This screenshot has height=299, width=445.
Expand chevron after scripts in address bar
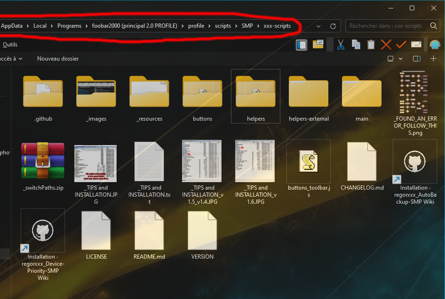tap(236, 26)
